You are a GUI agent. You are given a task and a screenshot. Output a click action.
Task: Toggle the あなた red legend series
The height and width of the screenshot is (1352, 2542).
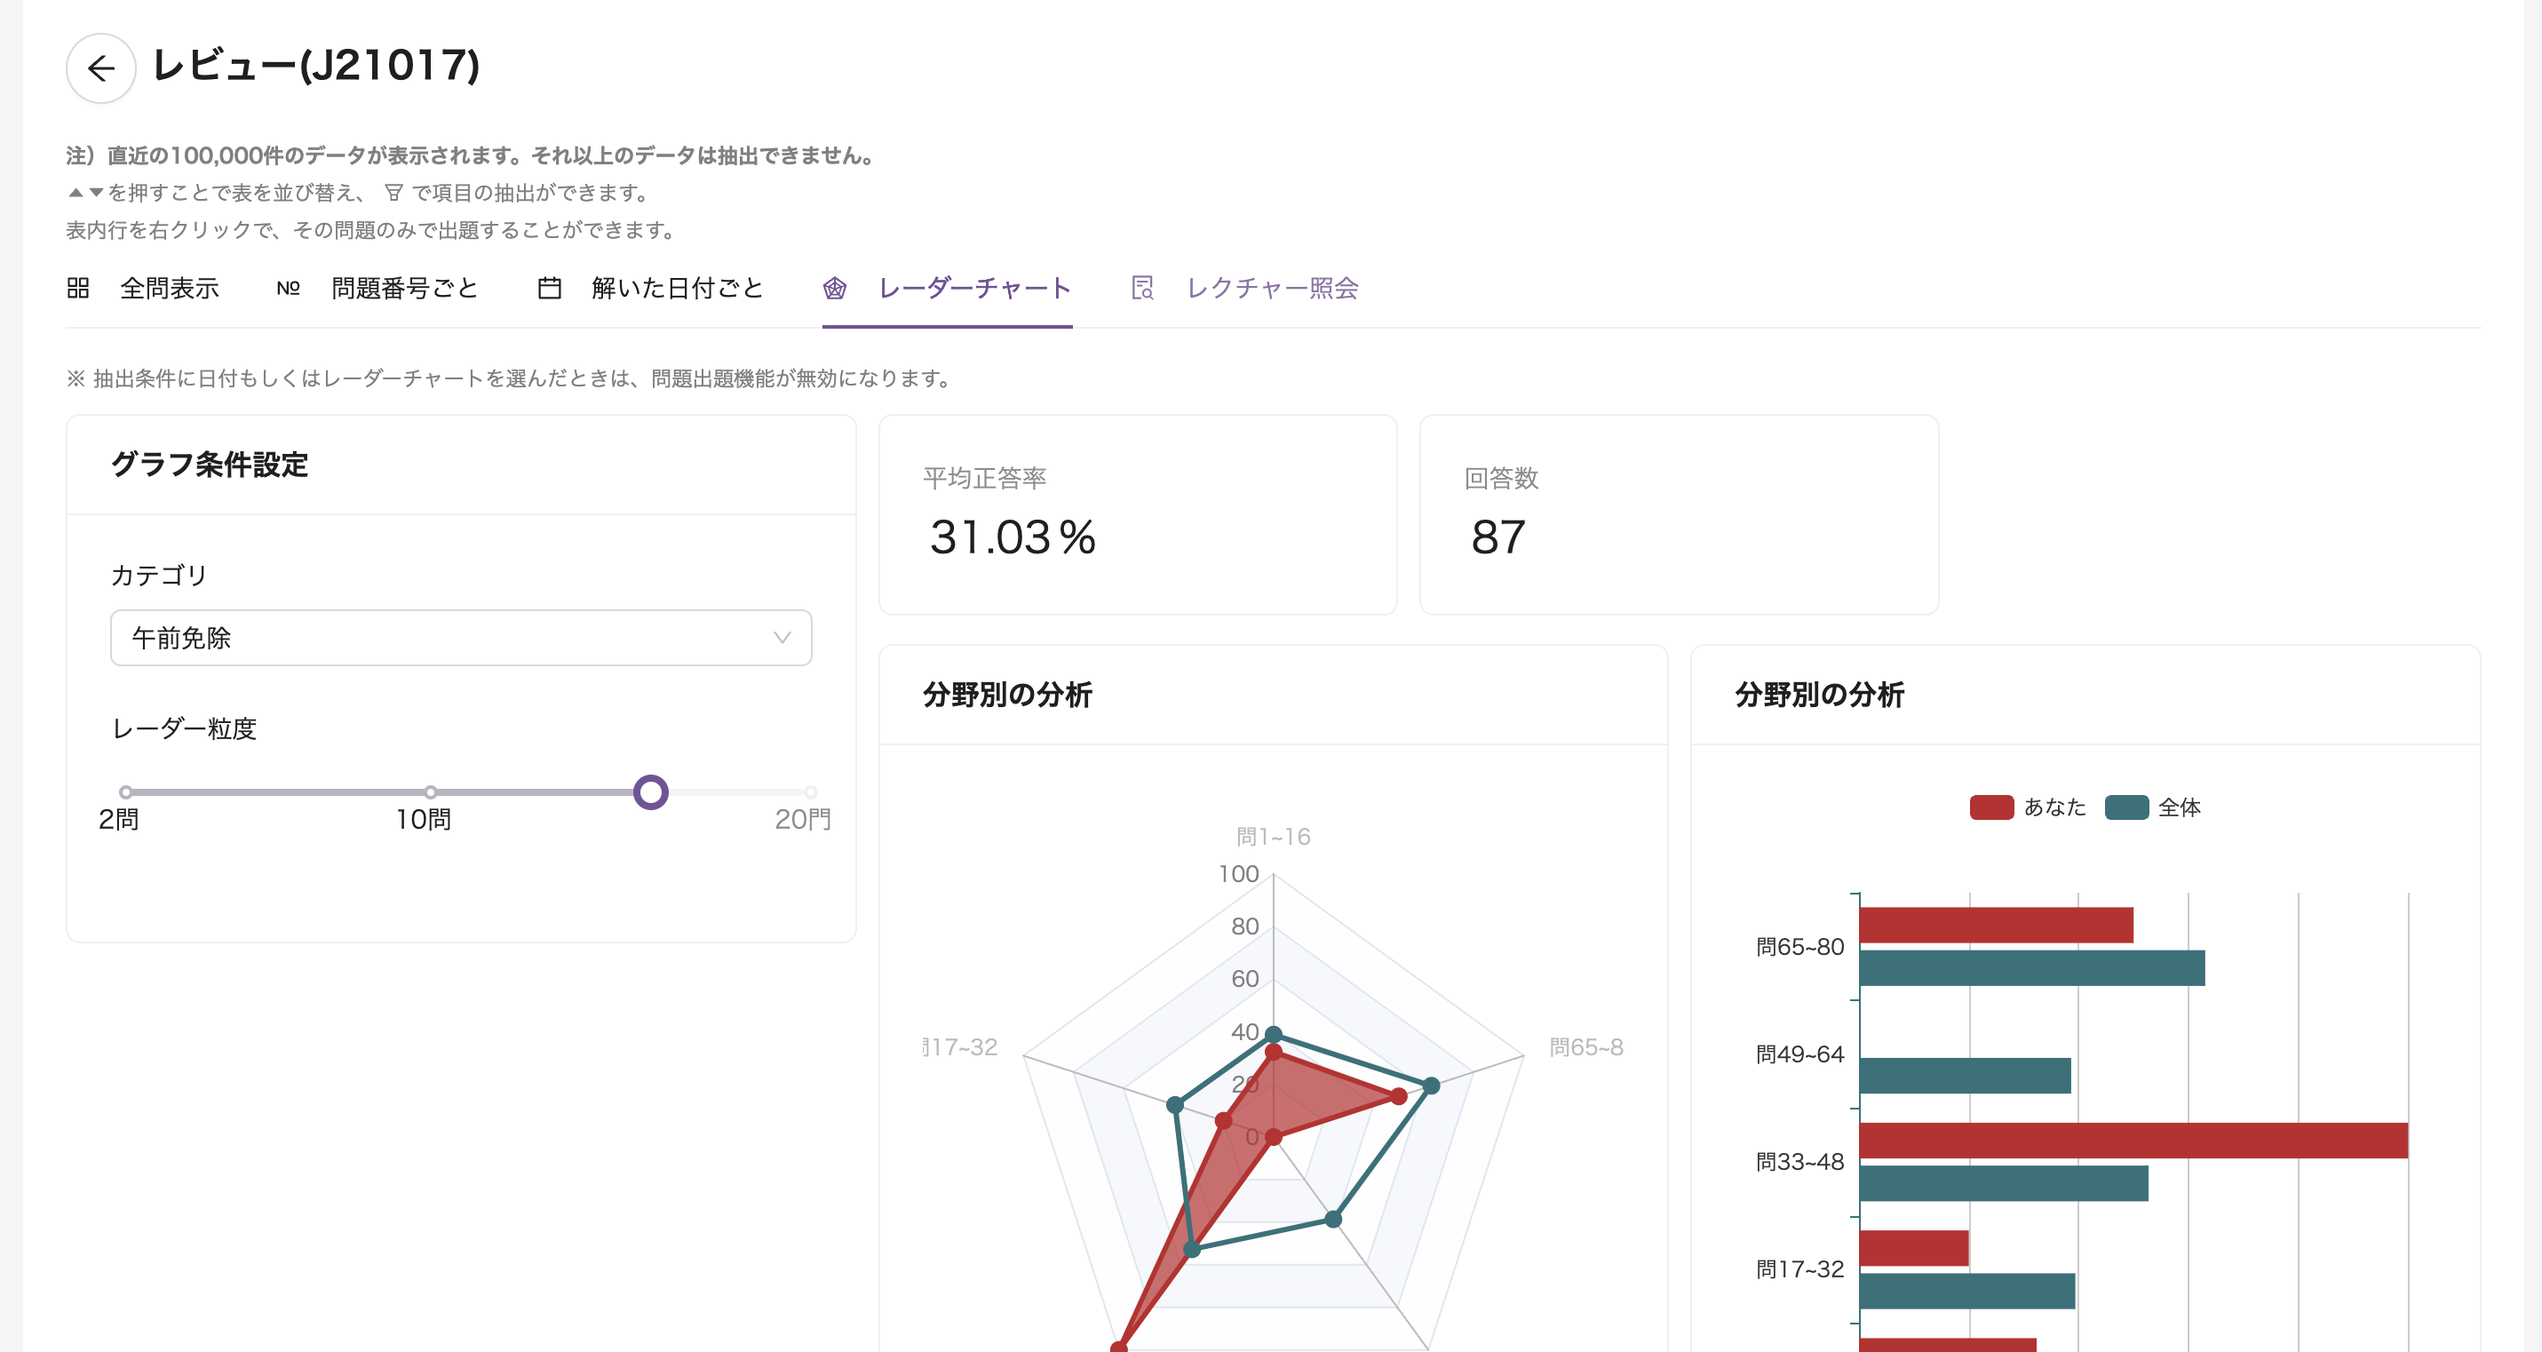click(1991, 807)
